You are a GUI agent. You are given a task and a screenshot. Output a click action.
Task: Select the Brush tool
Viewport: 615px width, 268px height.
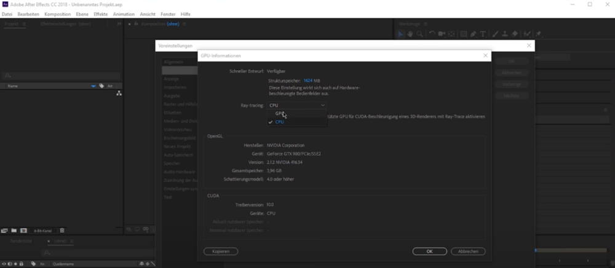(x=496, y=34)
